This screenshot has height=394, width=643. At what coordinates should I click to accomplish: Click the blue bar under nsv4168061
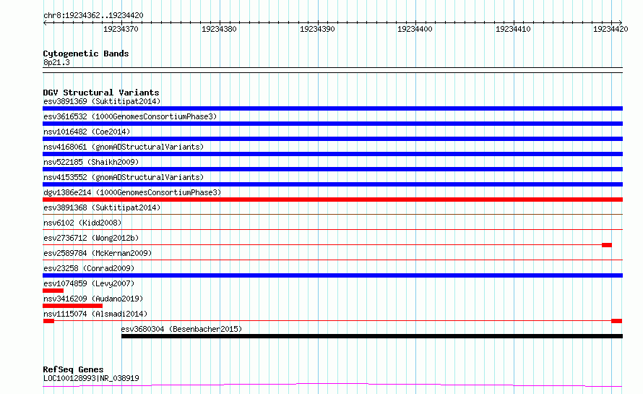332,154
